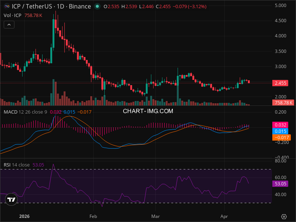Image resolution: width=296 pixels, height=222 pixels.
Task: Click the green market status dot
Action: (97, 6)
